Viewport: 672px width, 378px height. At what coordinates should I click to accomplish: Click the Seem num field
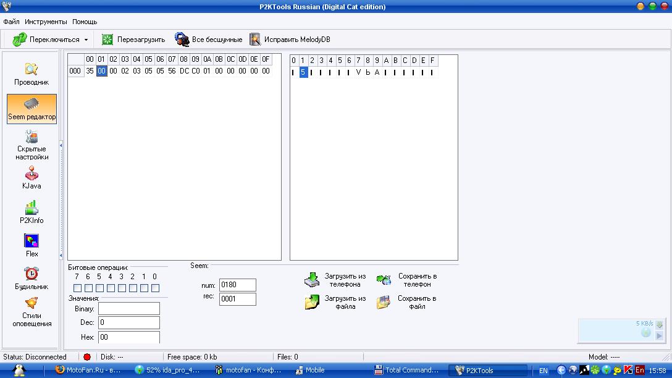tap(238, 285)
